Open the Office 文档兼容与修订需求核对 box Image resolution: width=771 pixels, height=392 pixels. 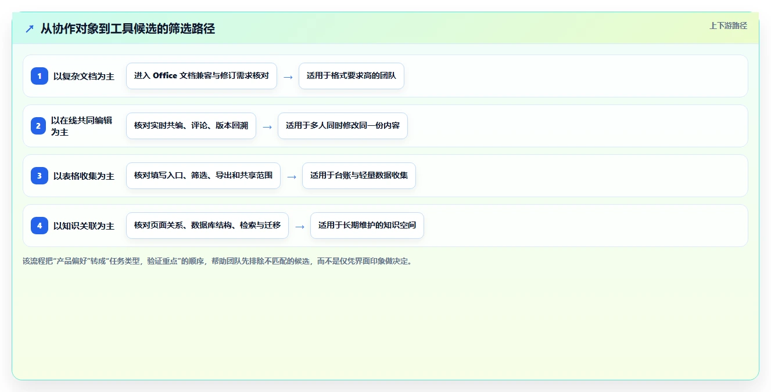202,76
